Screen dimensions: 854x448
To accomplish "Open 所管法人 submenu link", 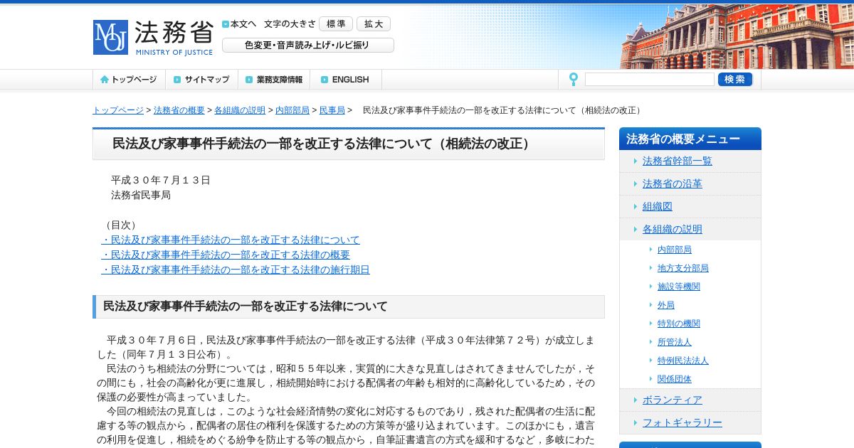I will [675, 342].
